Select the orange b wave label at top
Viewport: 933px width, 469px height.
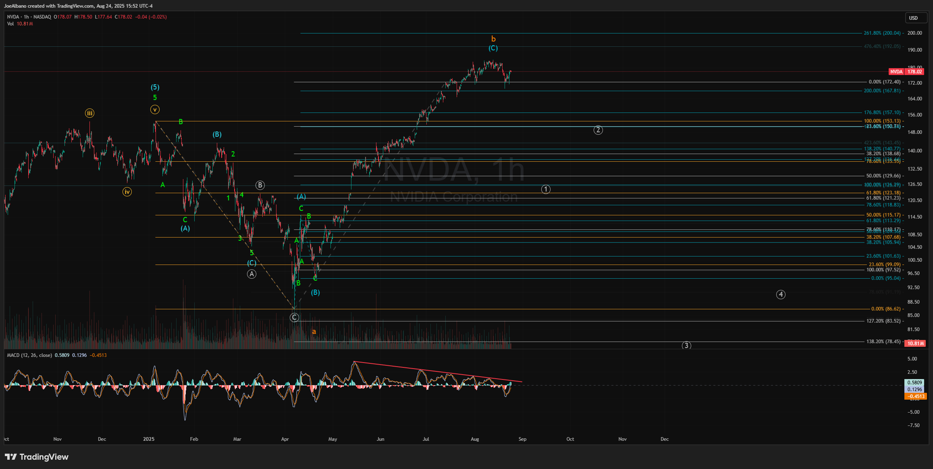493,39
